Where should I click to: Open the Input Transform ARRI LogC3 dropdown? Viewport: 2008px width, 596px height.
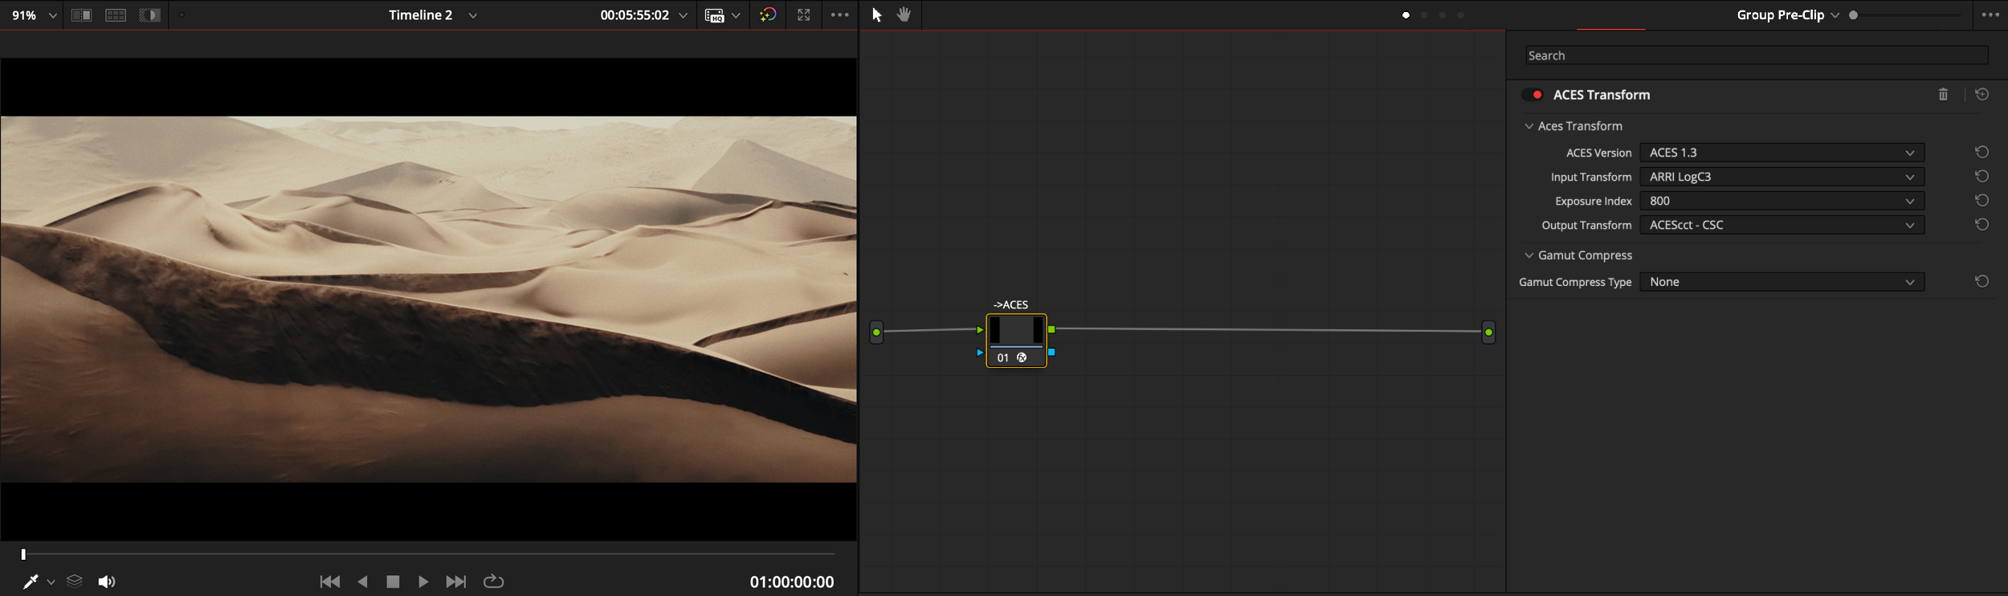1781,177
